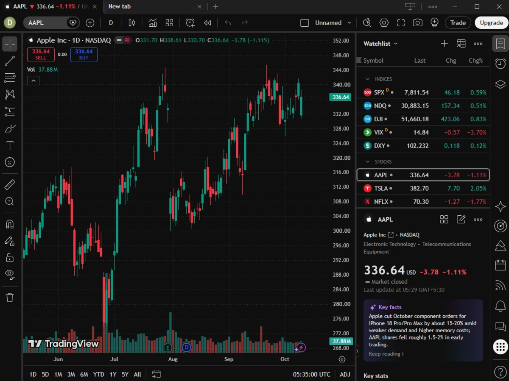Click the blue BUY 336.64 button

click(x=84, y=54)
